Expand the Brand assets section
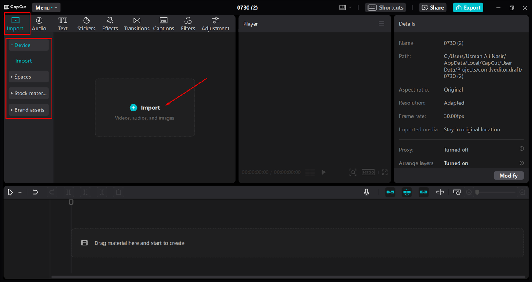This screenshot has width=532, height=282. pyautogui.click(x=29, y=110)
